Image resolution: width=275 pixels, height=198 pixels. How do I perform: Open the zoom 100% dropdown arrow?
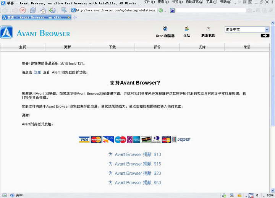pos(264,196)
